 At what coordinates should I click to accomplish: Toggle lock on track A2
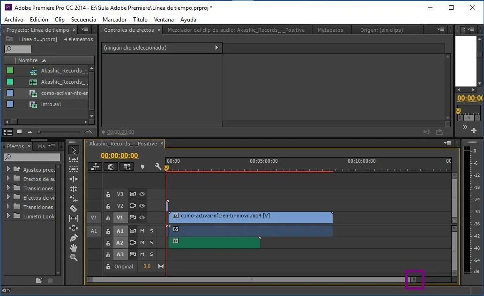click(x=108, y=243)
